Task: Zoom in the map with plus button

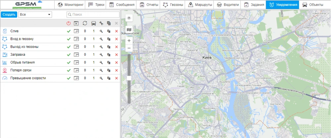Action: click(x=129, y=41)
